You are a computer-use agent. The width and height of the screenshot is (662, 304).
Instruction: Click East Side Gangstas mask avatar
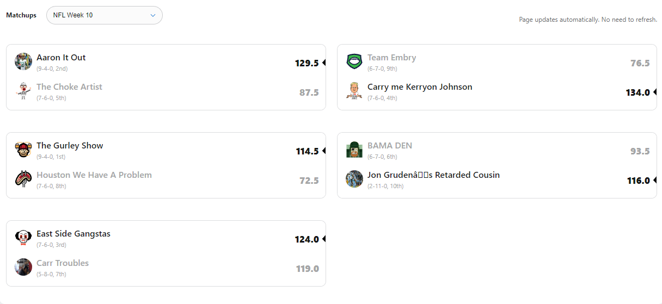pyautogui.click(x=23, y=238)
